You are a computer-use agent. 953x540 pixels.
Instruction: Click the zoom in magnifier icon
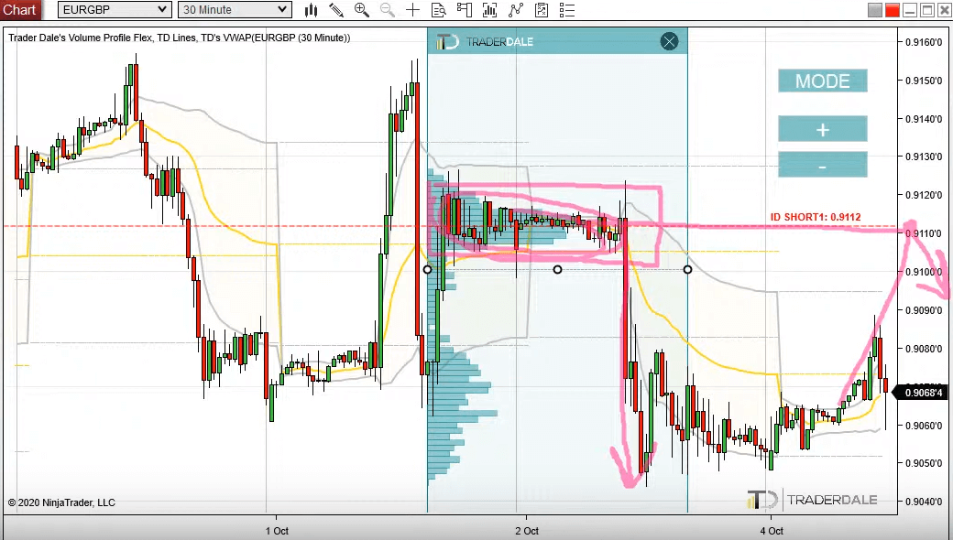pyautogui.click(x=362, y=10)
